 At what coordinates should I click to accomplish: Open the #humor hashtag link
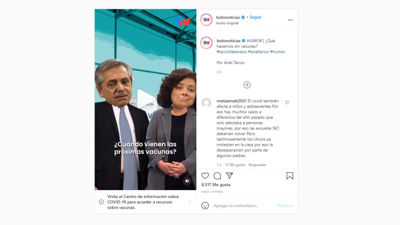(x=277, y=52)
